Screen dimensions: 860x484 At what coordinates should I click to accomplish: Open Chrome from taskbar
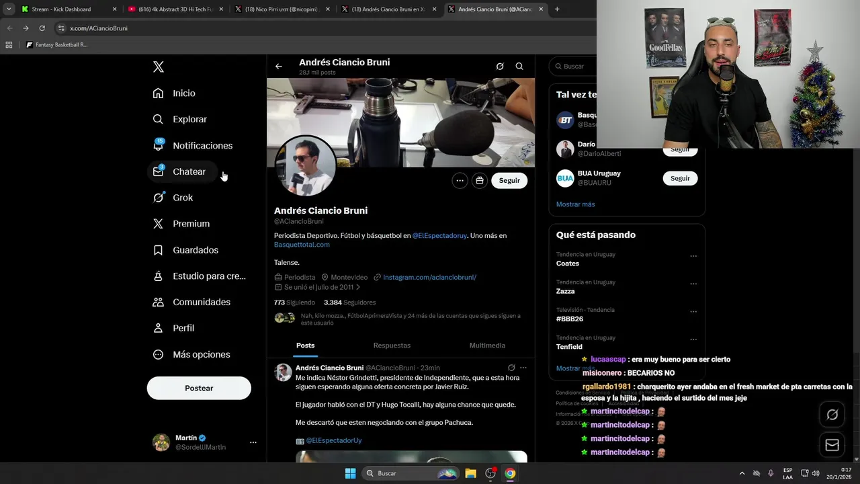(x=510, y=473)
